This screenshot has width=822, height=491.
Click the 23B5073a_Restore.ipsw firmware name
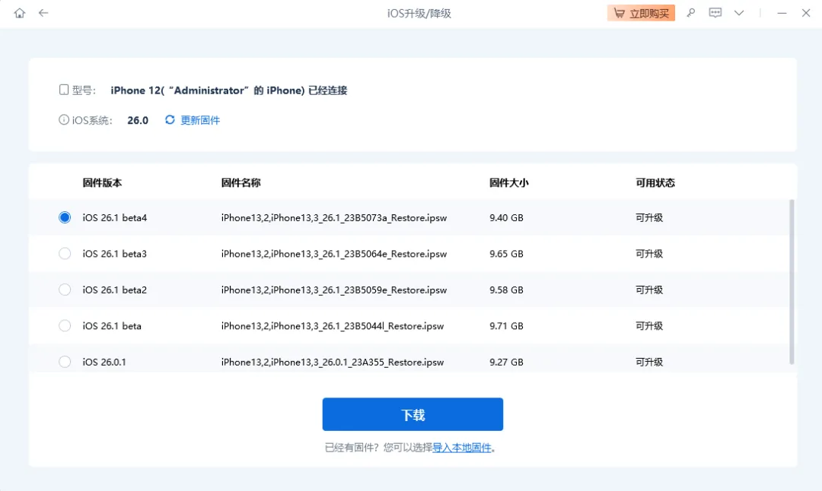tap(334, 217)
